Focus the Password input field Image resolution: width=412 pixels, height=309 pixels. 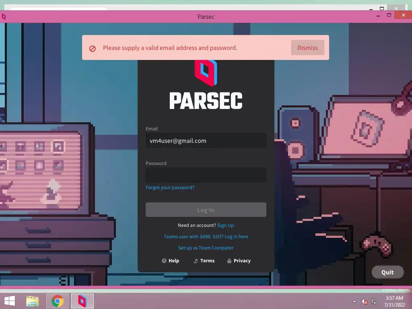[x=206, y=175]
